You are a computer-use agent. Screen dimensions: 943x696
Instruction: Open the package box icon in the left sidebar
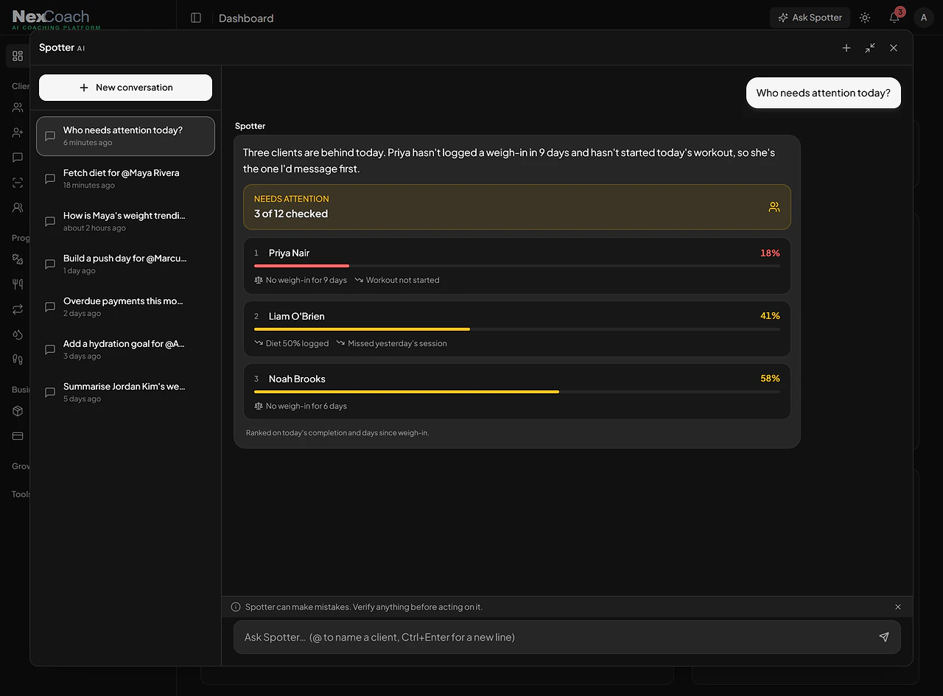point(18,411)
